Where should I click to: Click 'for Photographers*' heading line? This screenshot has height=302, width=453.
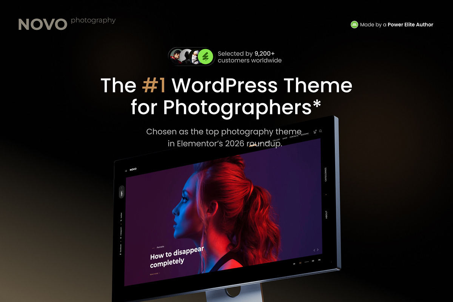point(226,107)
